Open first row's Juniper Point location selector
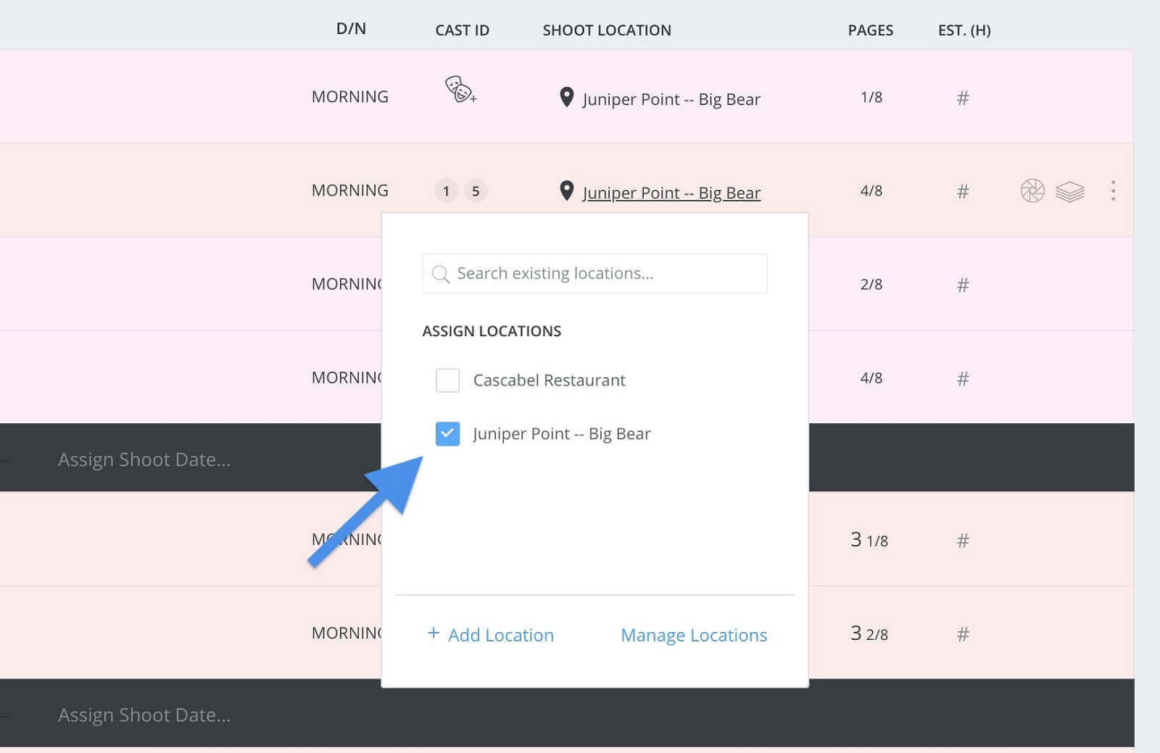 pyautogui.click(x=671, y=99)
